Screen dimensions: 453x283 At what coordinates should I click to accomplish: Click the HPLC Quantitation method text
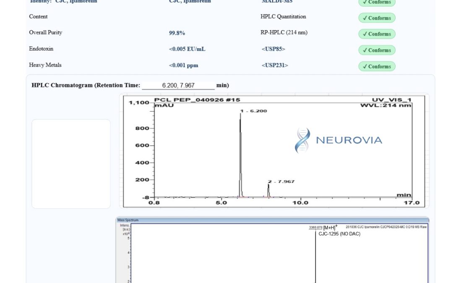click(x=283, y=16)
